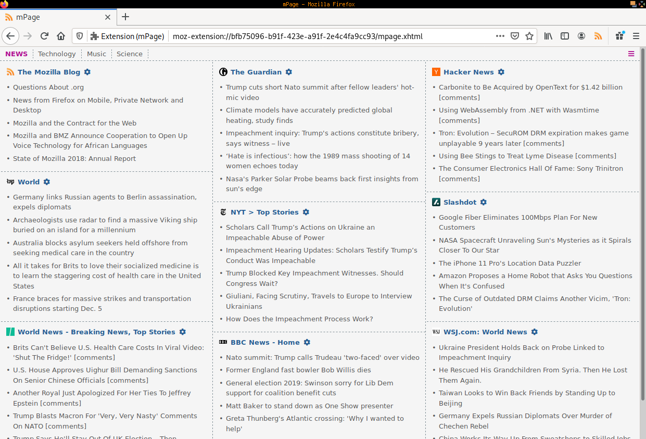Go back to the previous page
Image resolution: width=646 pixels, height=439 pixels.
10,36
